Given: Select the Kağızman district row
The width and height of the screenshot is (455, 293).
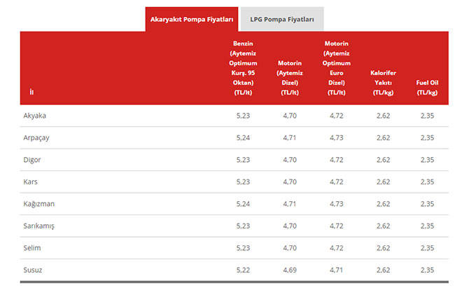Looking at the screenshot, I should [x=39, y=203].
